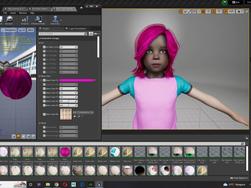This screenshot has width=251, height=188.
Task: Open Browse in the material editor toolbar
Action: (9, 20)
